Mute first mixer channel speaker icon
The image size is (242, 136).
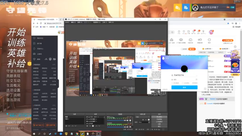(127, 120)
